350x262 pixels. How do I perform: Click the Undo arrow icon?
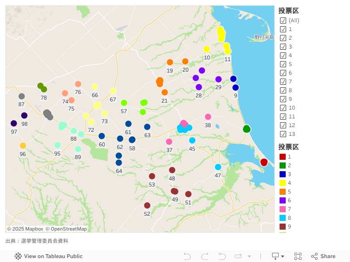click(x=187, y=256)
